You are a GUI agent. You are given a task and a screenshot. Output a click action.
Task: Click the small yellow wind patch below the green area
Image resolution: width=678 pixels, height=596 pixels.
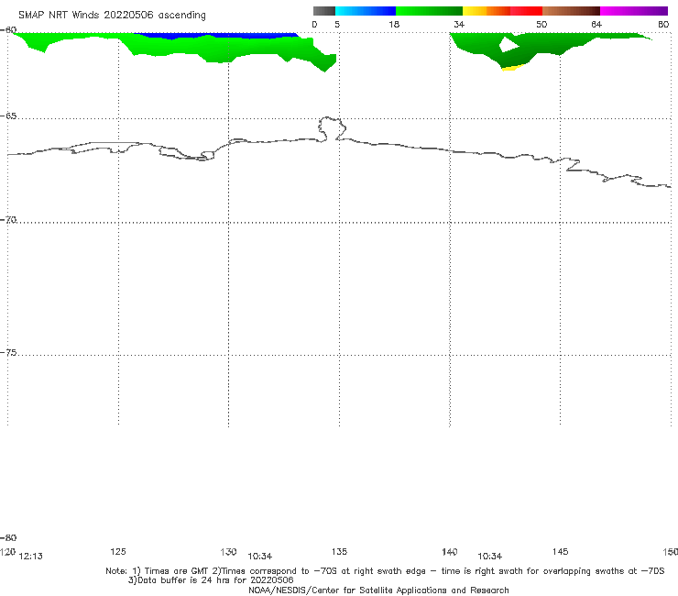(513, 68)
